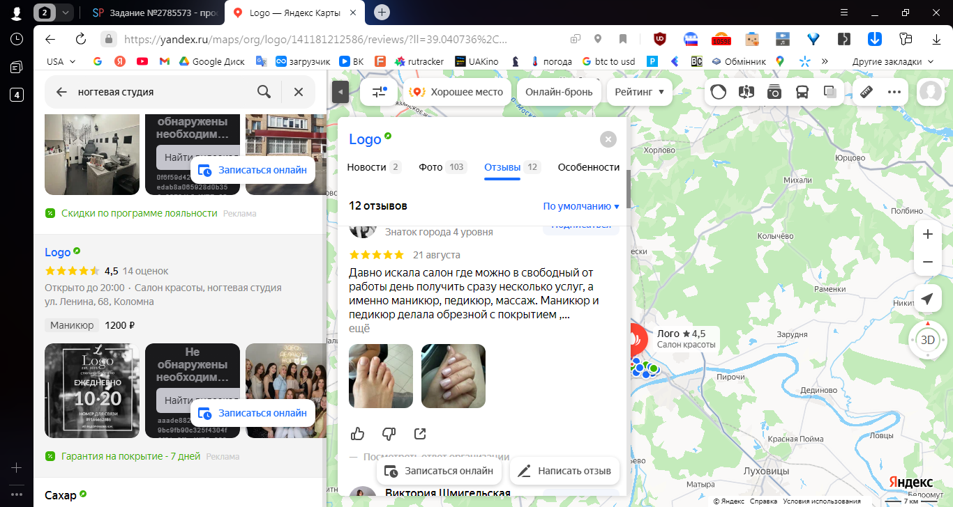
Task: Open map layers selector
Action: point(830,92)
